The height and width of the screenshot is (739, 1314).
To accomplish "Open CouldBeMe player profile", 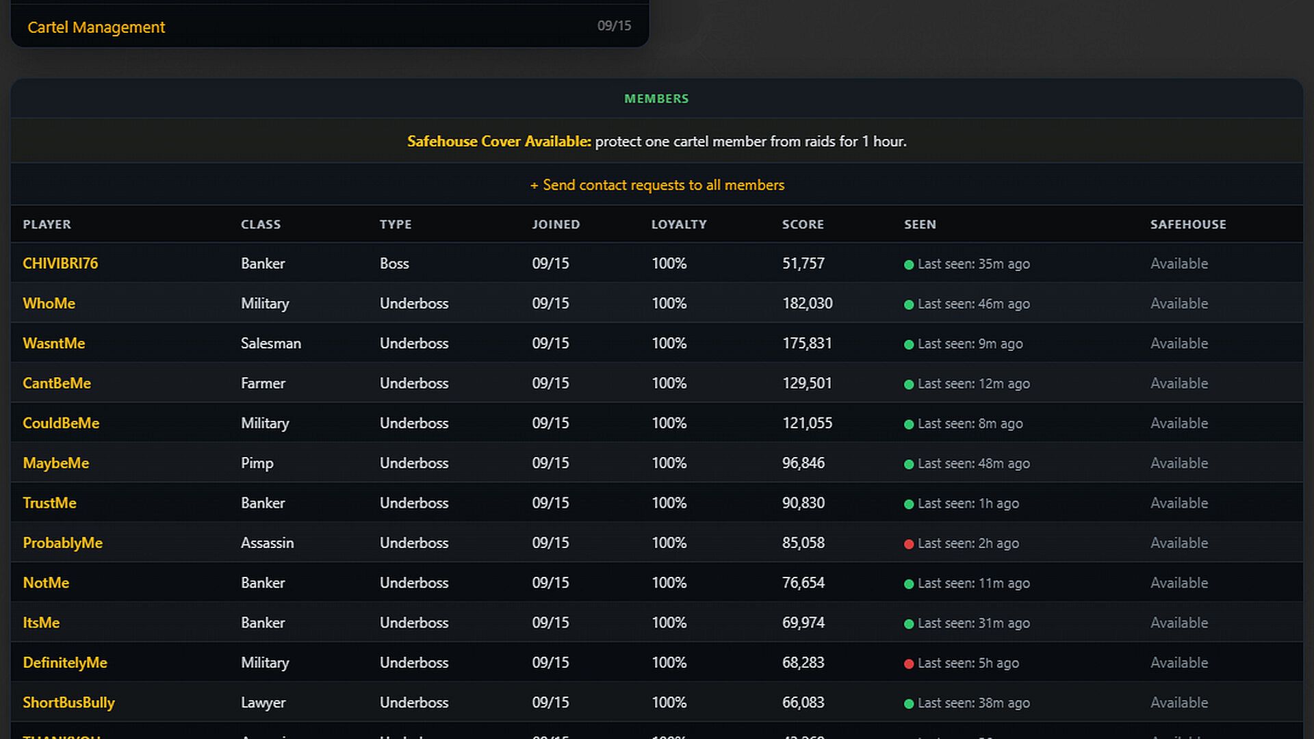I will pyautogui.click(x=61, y=423).
